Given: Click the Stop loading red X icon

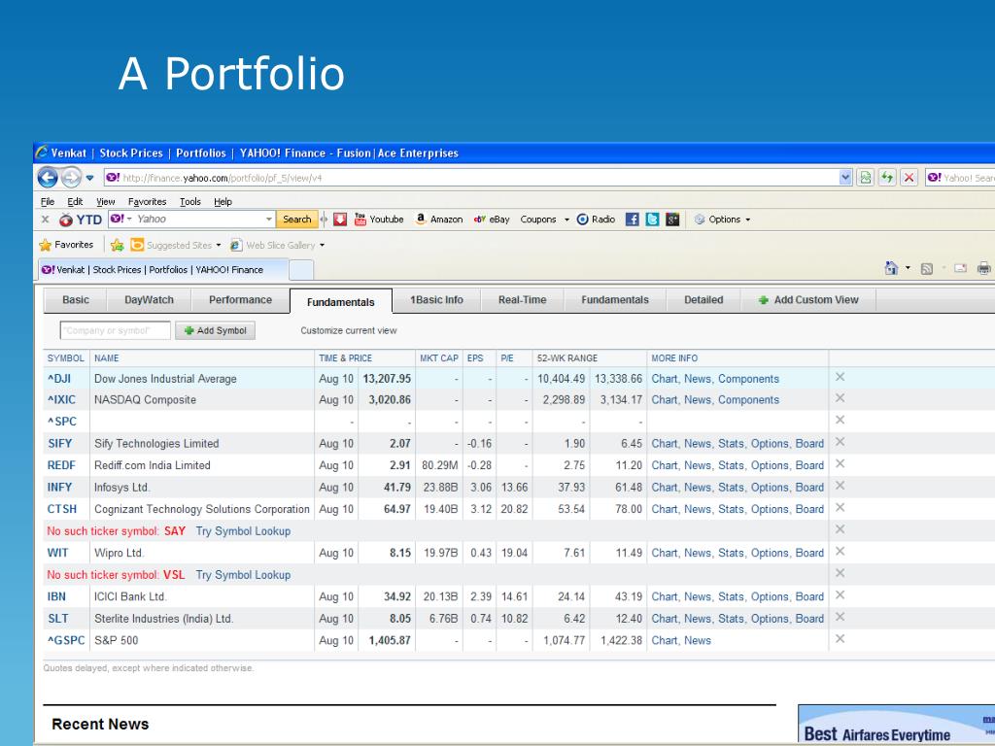Looking at the screenshot, I should pos(909,178).
